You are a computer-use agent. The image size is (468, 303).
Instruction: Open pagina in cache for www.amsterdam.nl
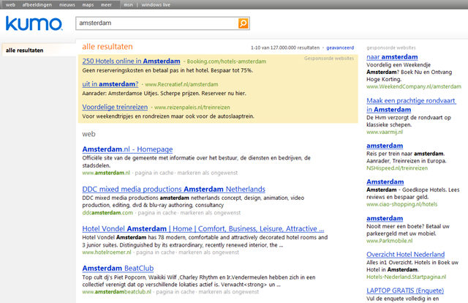point(154,173)
